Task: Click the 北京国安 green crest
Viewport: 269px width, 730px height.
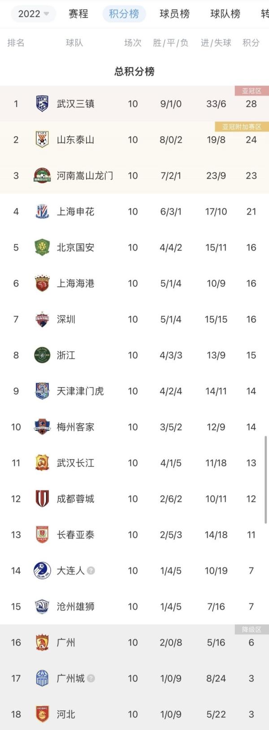Action: (x=42, y=248)
